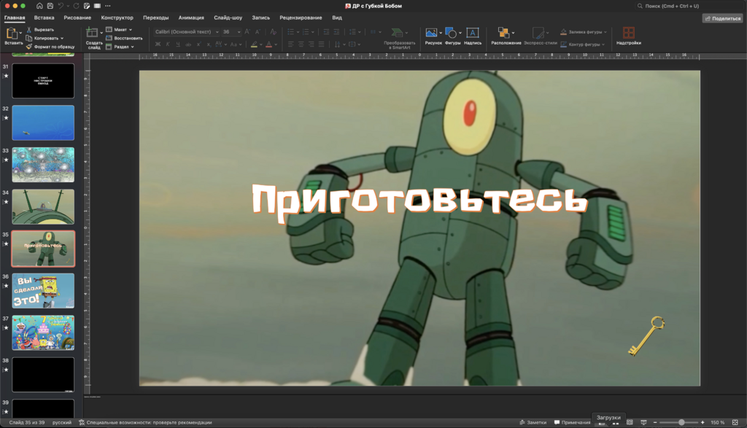This screenshot has height=428, width=747.
Task: Clear formatting with eraser A icon
Action: coord(273,32)
